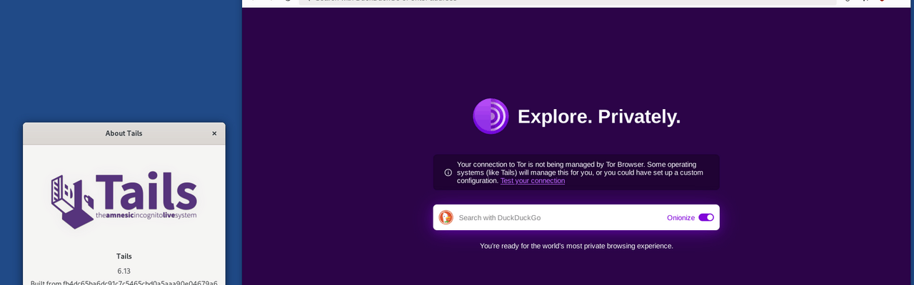Open the 'Test your connection' link

(533, 181)
